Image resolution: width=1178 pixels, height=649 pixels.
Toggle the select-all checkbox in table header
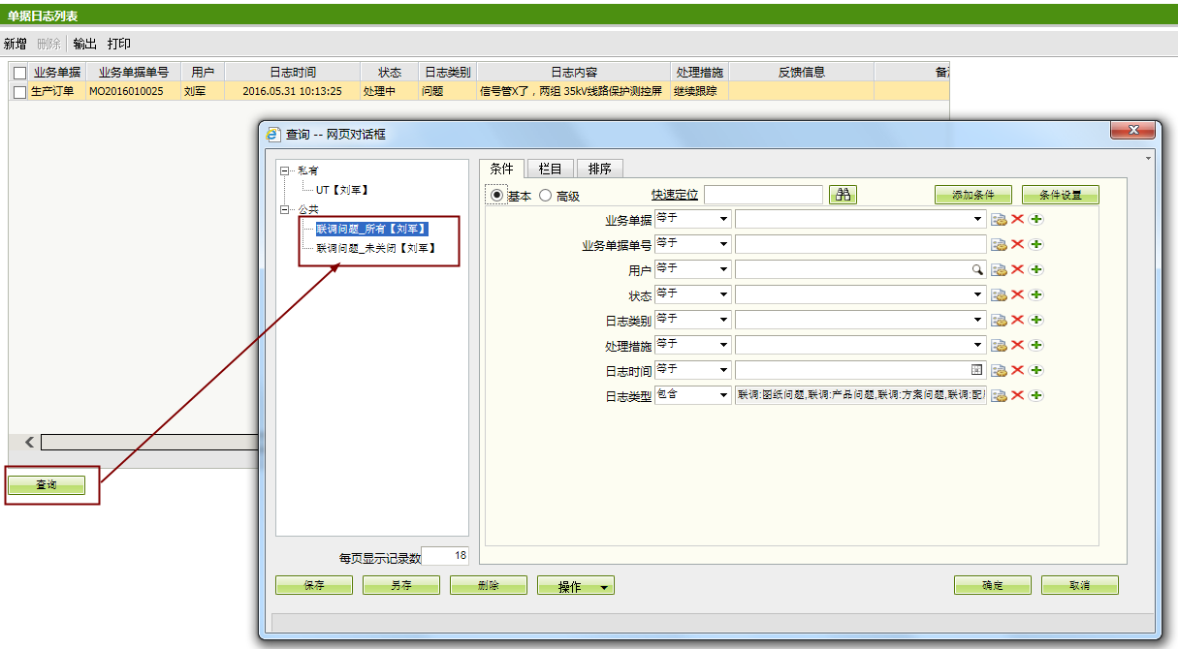pos(19,73)
